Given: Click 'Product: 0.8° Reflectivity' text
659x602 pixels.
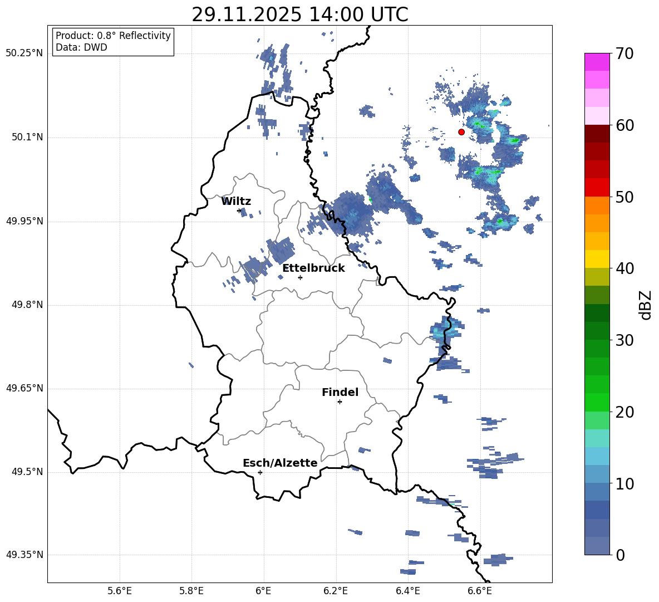Looking at the screenshot, I should pyautogui.click(x=113, y=36).
